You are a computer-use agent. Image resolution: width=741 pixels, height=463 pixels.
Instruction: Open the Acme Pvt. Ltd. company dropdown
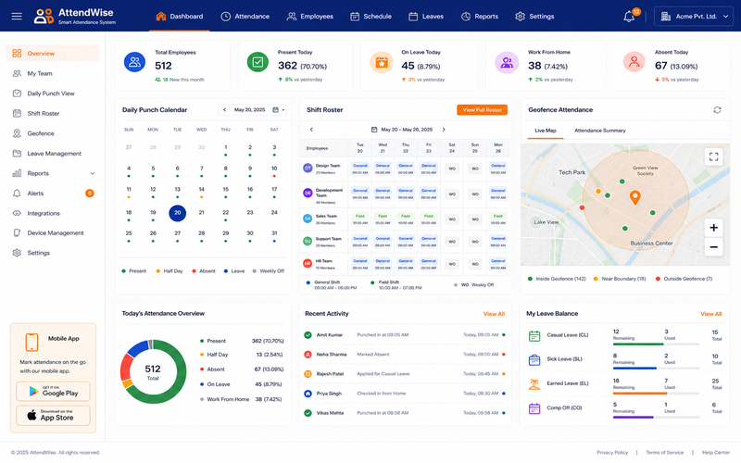tap(694, 17)
